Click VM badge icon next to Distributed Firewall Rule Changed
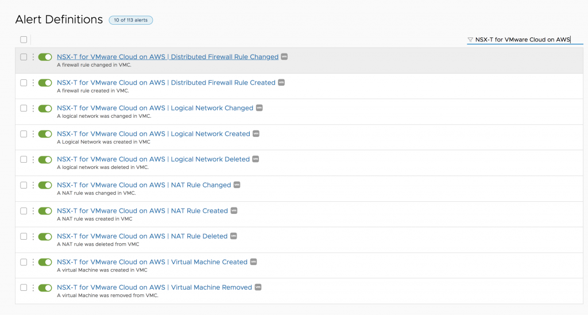This screenshot has width=588, height=315. tap(284, 57)
